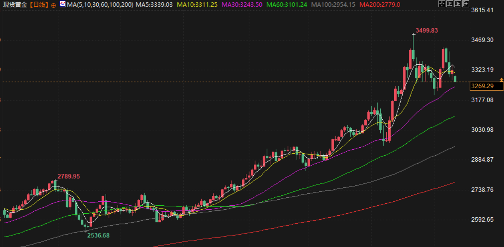
Task: Click the third chart tool icon with play arrow
Action: [x=457, y=4]
